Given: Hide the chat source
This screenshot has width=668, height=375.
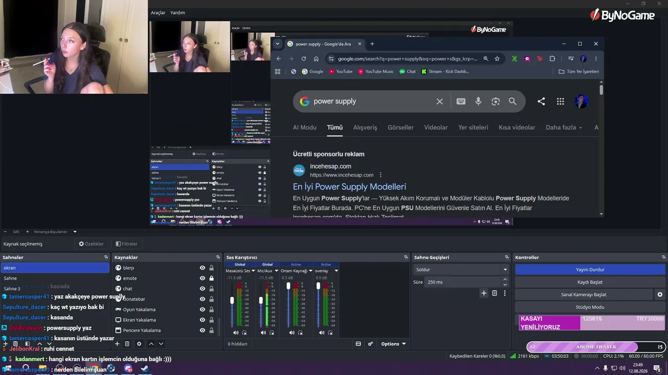Looking at the screenshot, I should (x=202, y=289).
